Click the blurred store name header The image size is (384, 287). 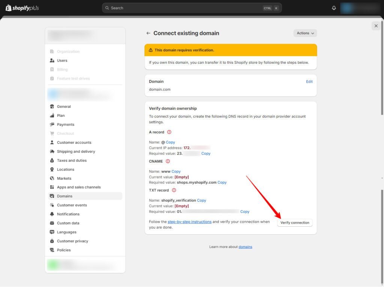tap(85, 36)
